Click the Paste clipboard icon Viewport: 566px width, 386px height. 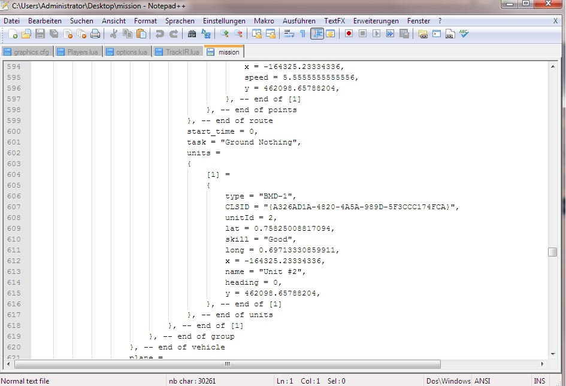141,34
